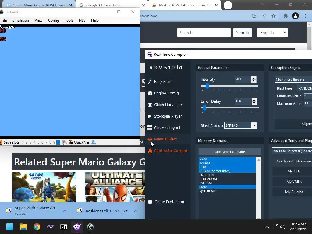312x234 pixels.
Task: Click the gray icon beside the blue save slot in Bizhawk
Action: (x=64, y=142)
